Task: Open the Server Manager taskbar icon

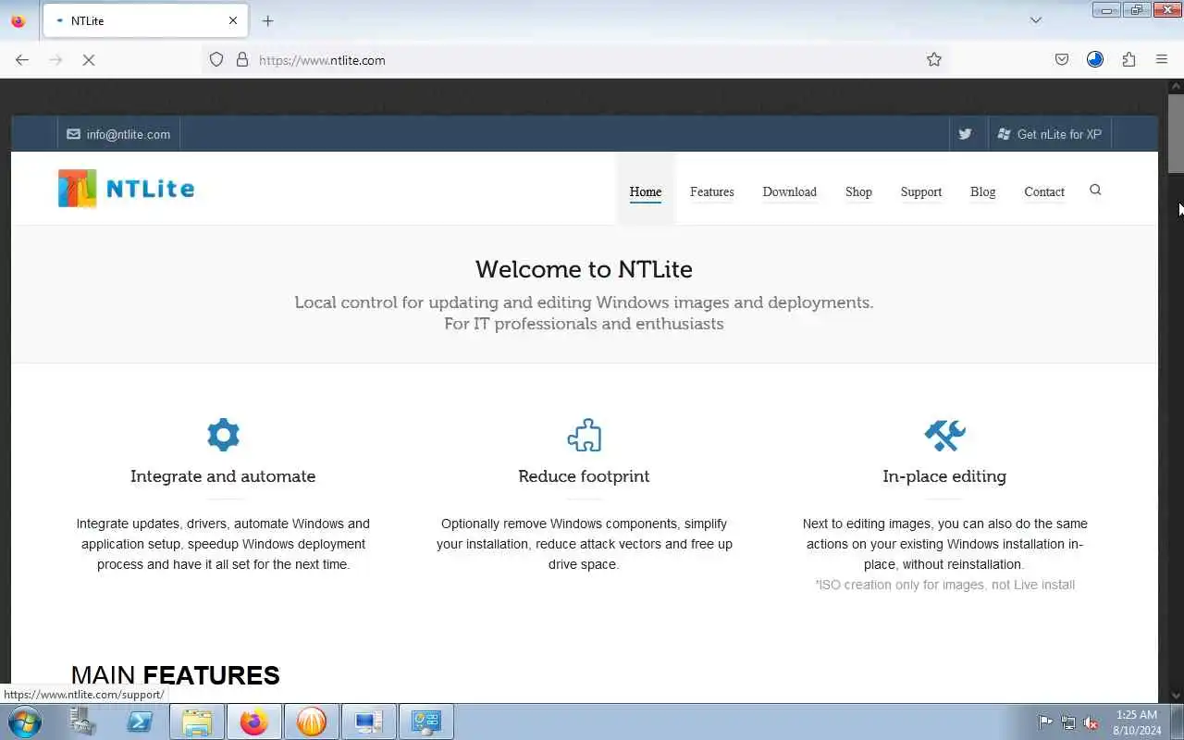Action: tap(83, 722)
